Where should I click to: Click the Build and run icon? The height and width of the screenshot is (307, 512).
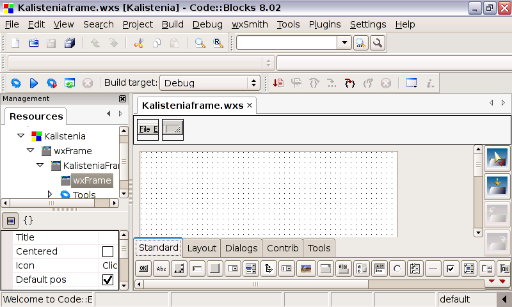tap(52, 83)
